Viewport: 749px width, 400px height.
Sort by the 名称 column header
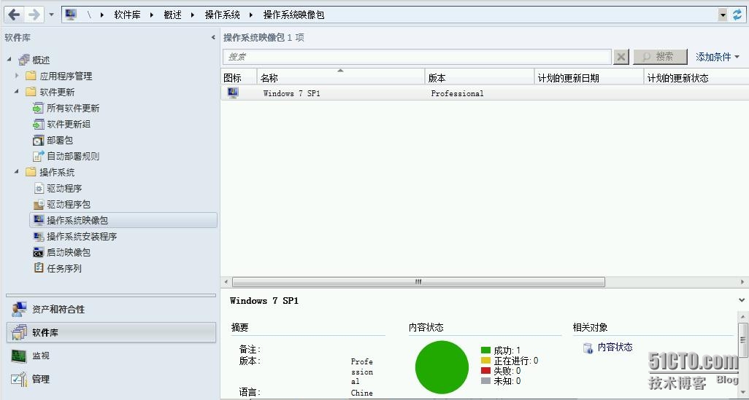[x=341, y=78]
